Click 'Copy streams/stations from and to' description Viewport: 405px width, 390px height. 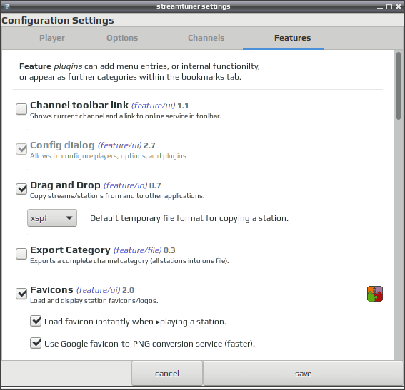point(117,196)
